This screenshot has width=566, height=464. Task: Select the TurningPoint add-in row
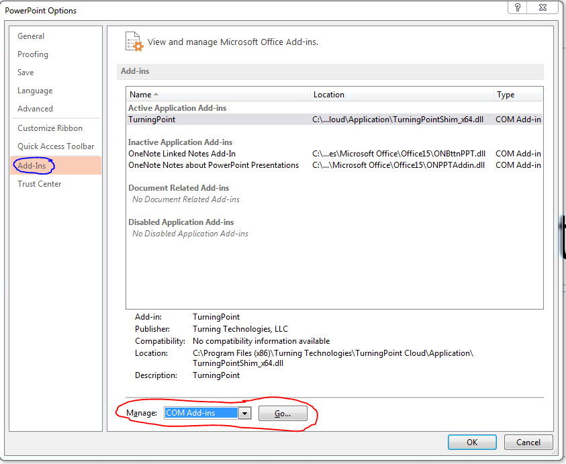point(334,119)
